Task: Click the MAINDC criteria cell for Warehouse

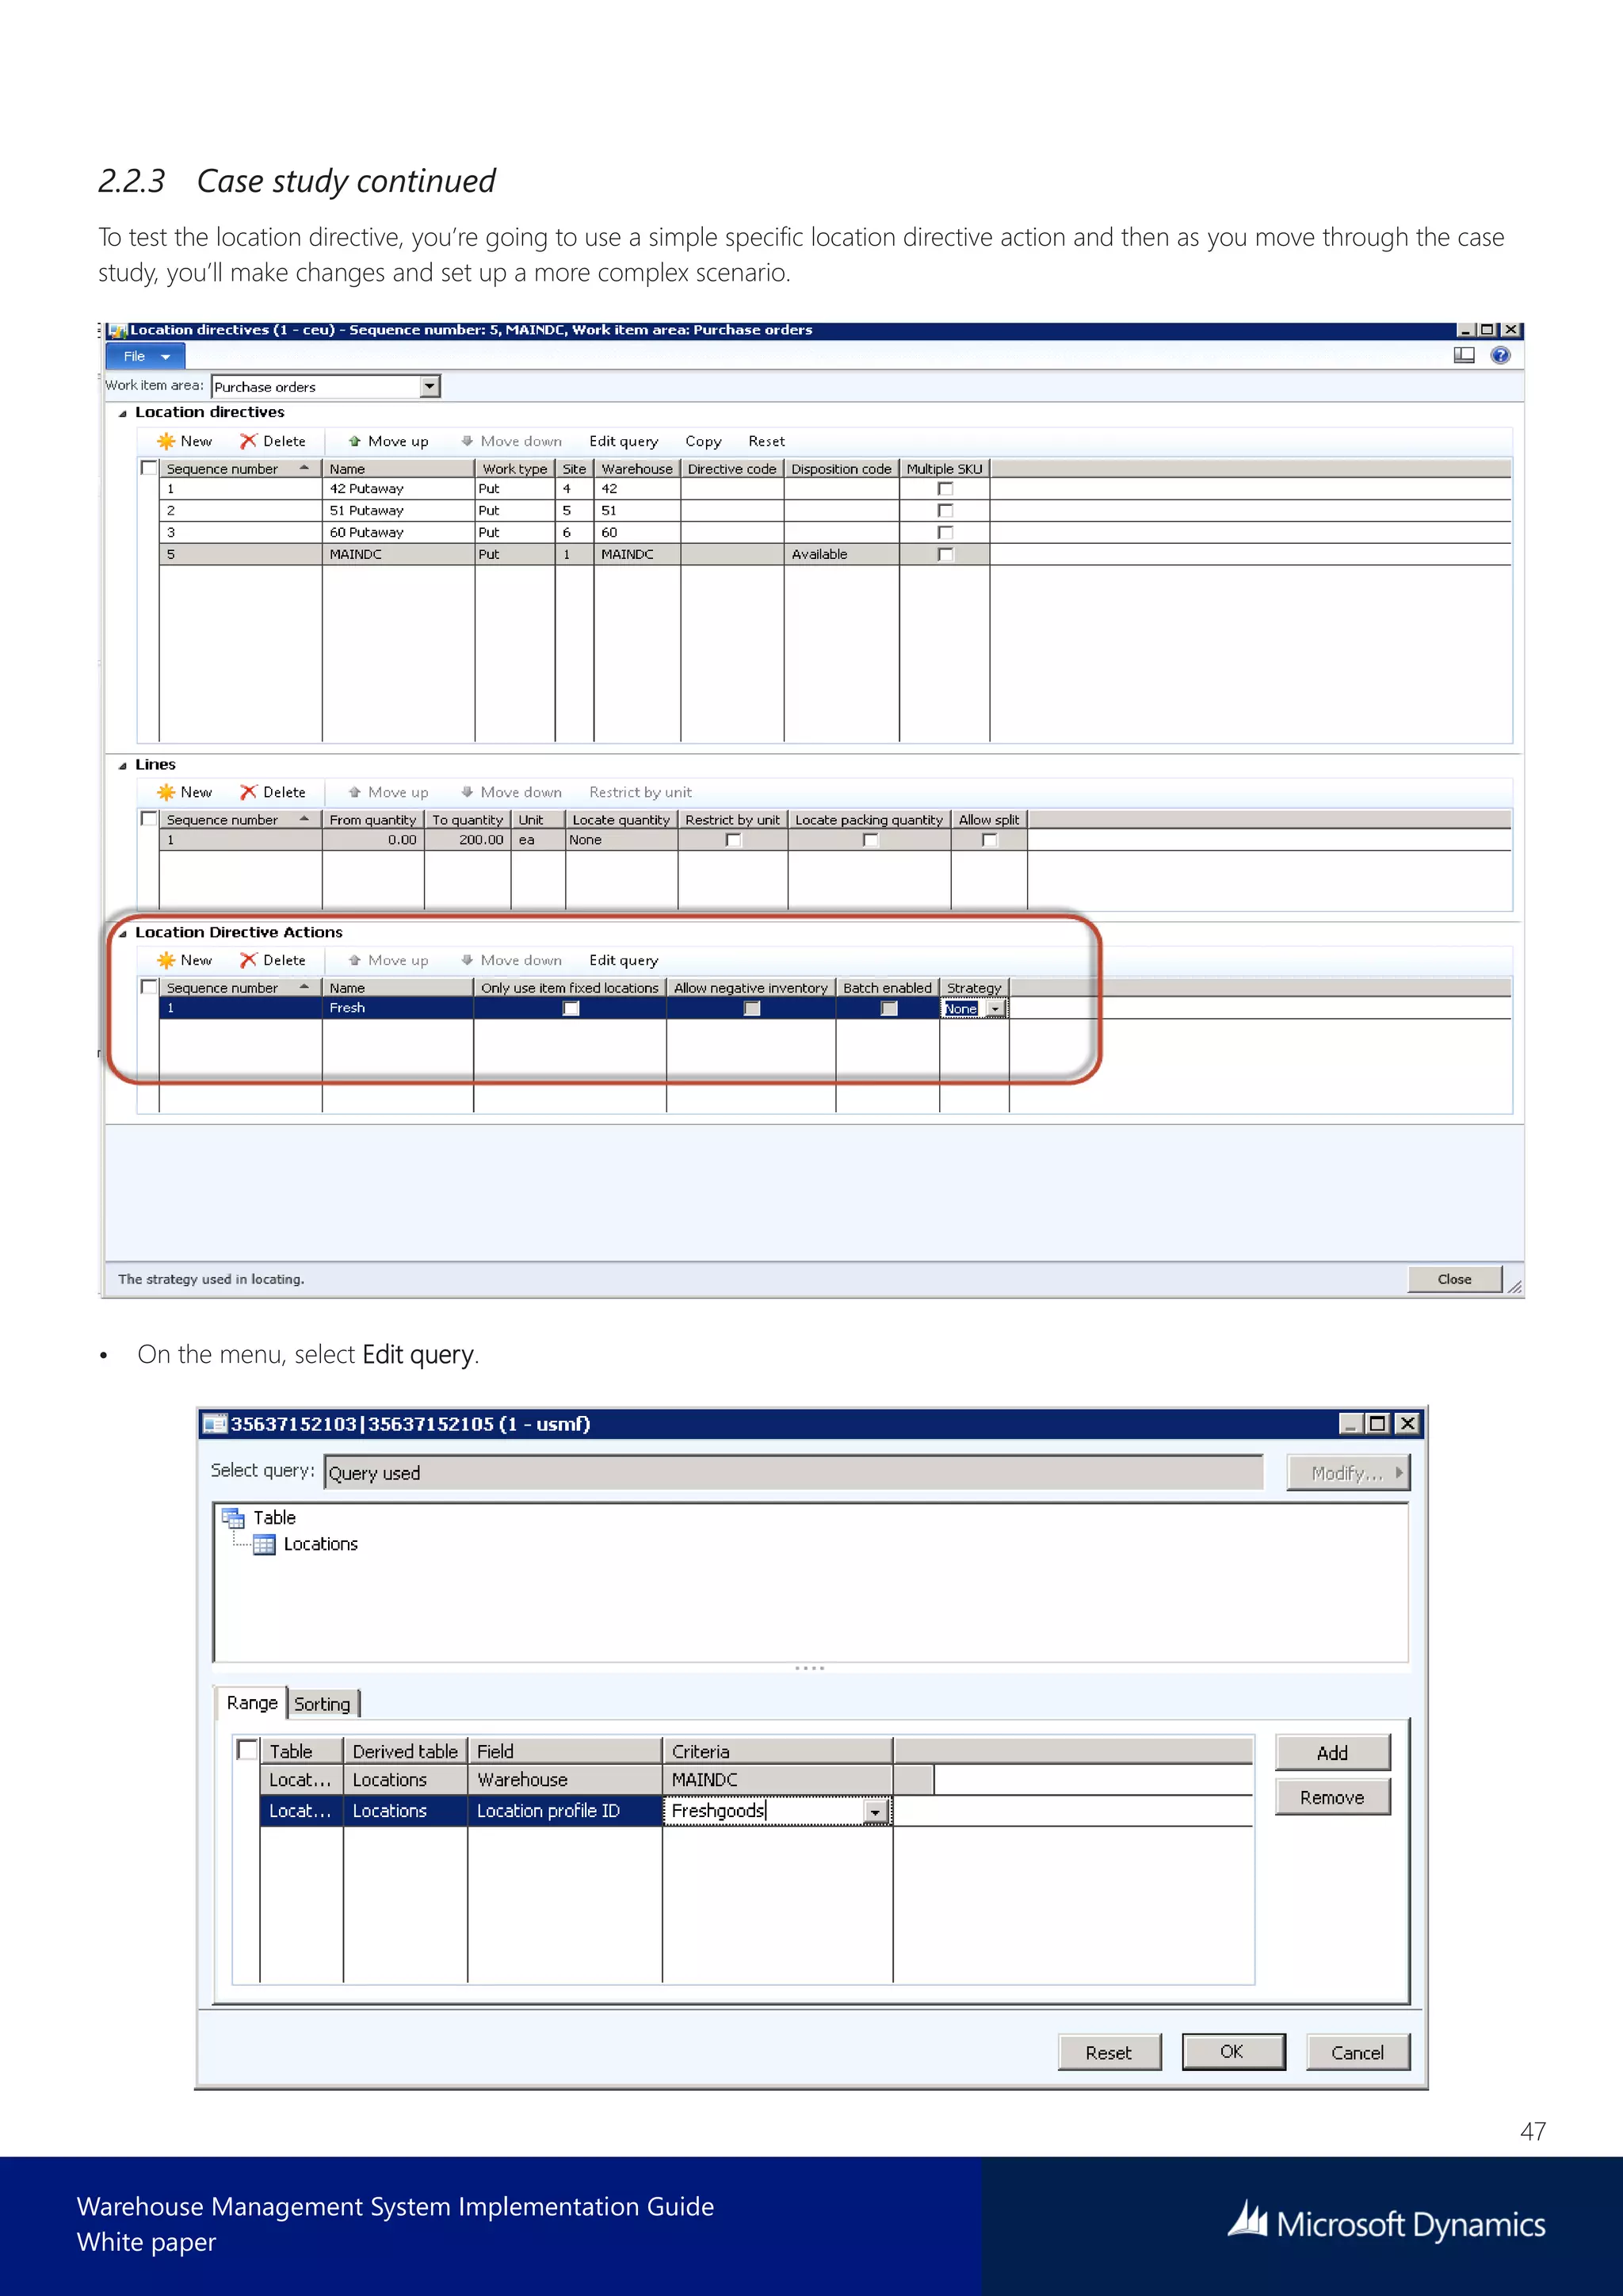Action: click(x=777, y=1780)
